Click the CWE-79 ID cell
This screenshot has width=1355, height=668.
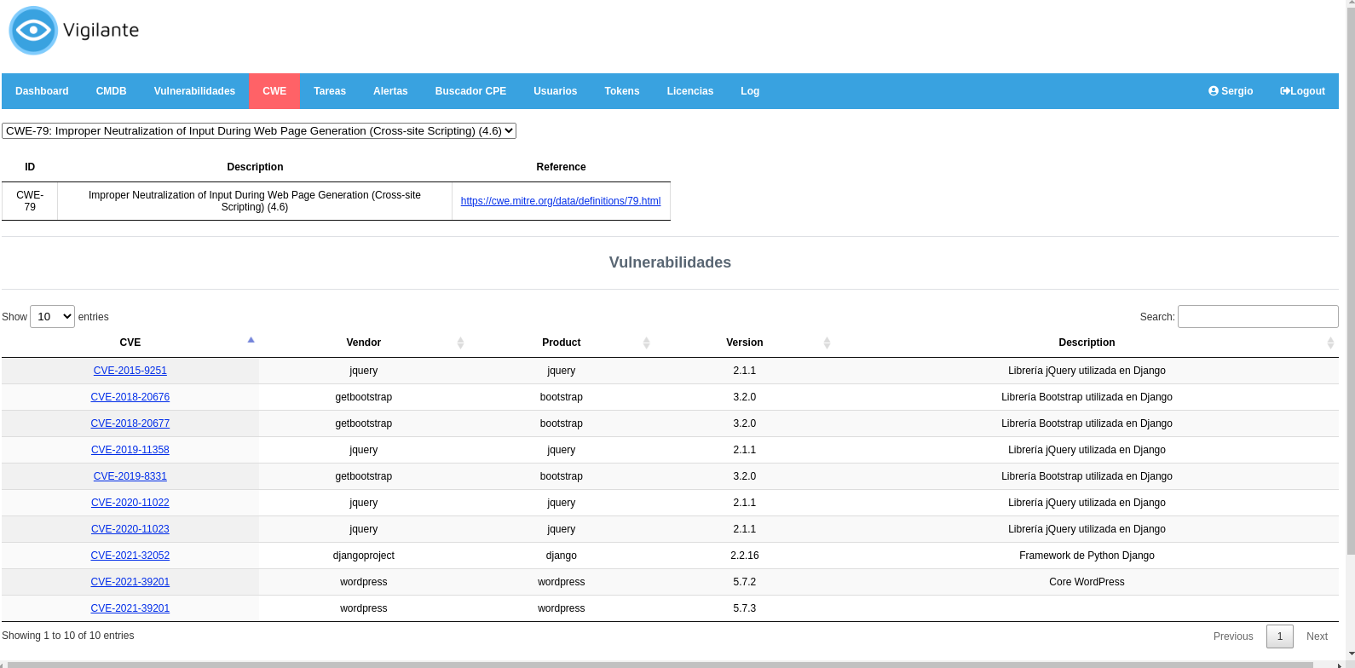pos(30,201)
